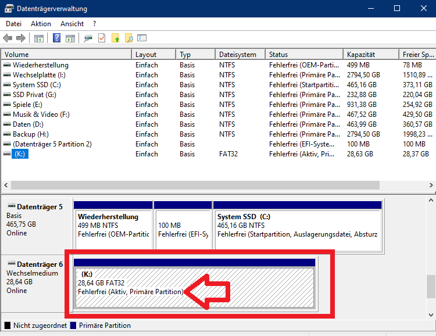
Task: Click the black Nicht zugeordnet legend swatch
Action: [x=8, y=326]
